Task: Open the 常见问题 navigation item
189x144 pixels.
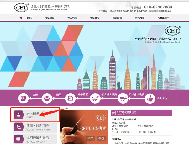Action: pos(140,18)
